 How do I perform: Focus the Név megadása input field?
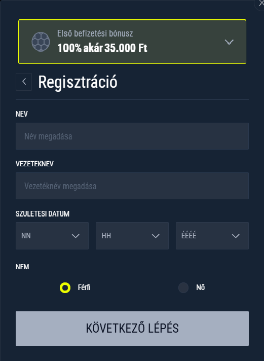[132, 136]
